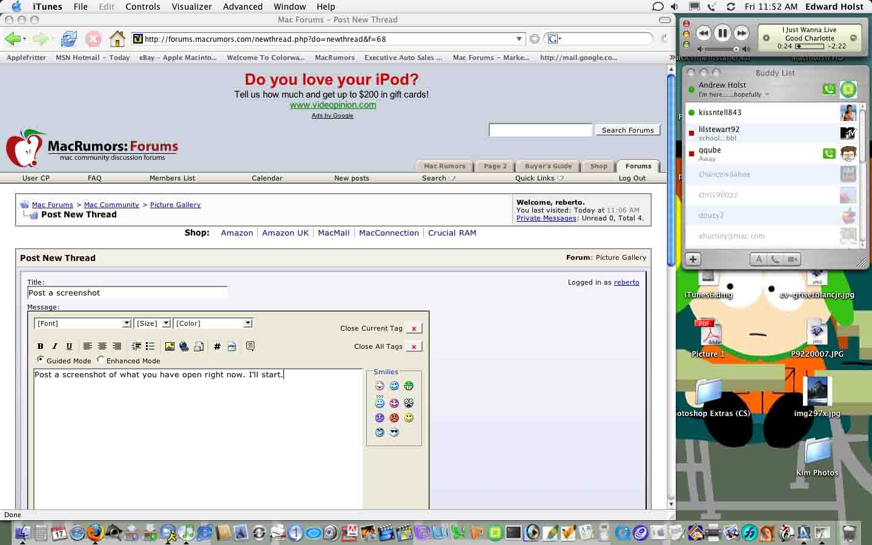Skip to next track in iTunes
Viewport: 872px width, 545px height.
tap(741, 33)
